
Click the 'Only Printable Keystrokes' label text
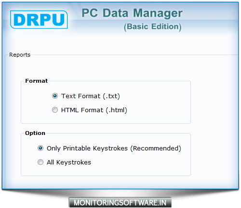click(87, 149)
